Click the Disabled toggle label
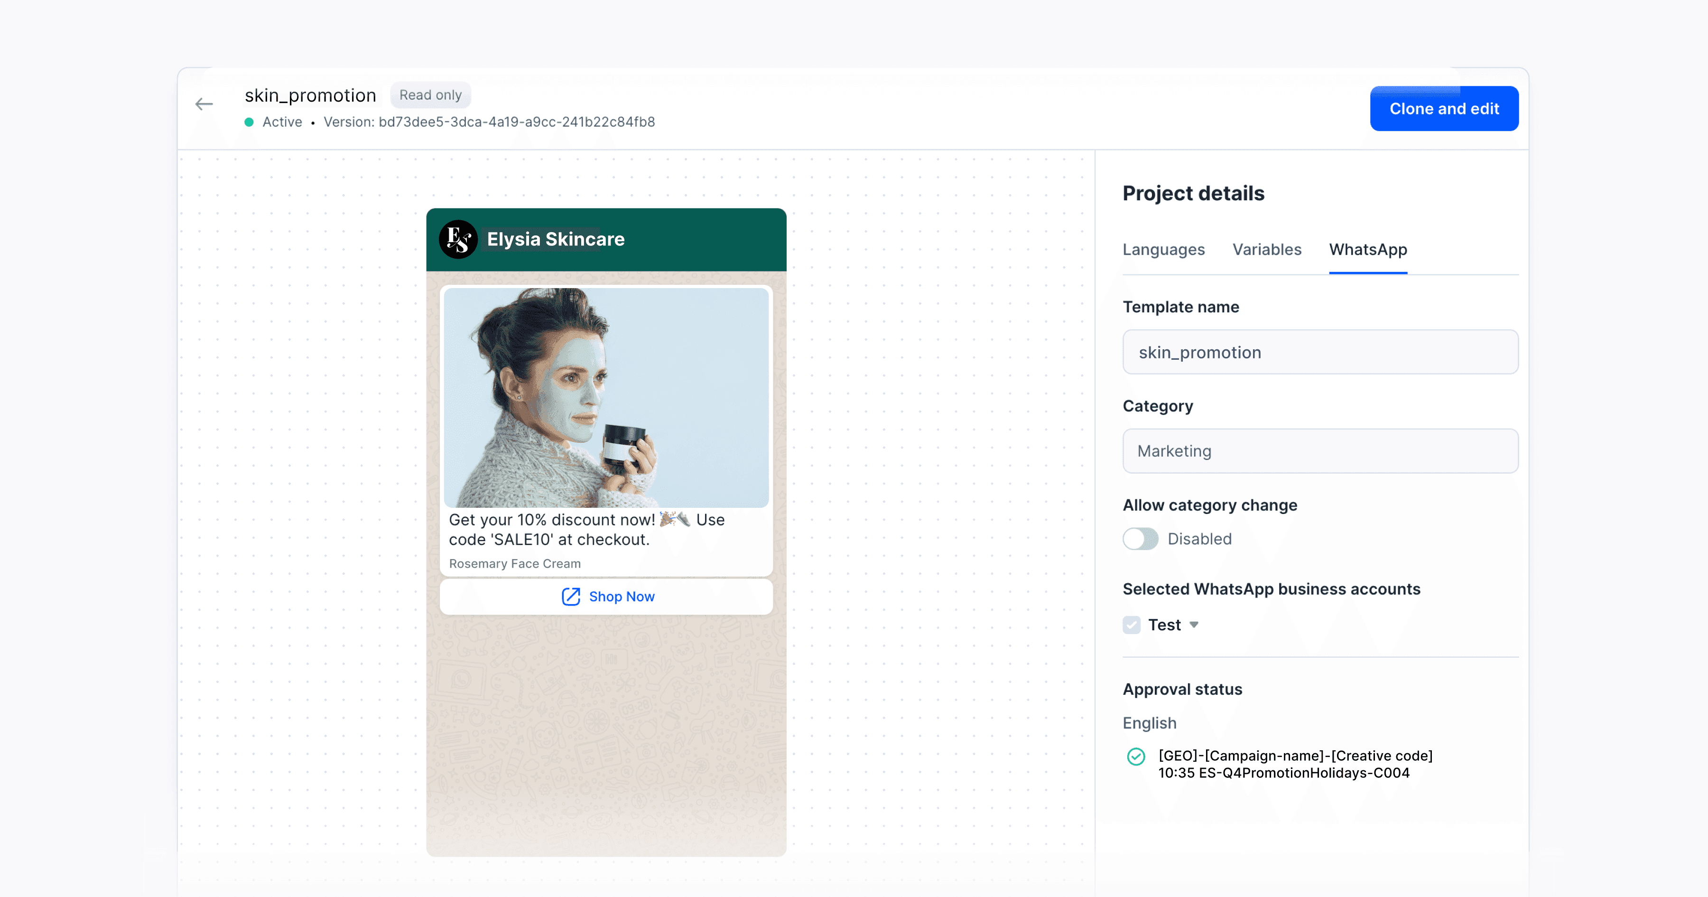This screenshot has width=1708, height=897. tap(1199, 539)
